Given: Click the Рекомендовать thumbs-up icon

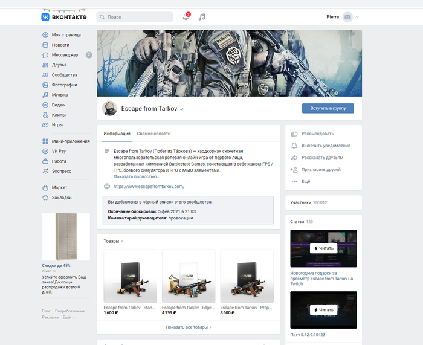Looking at the screenshot, I should click(x=294, y=134).
